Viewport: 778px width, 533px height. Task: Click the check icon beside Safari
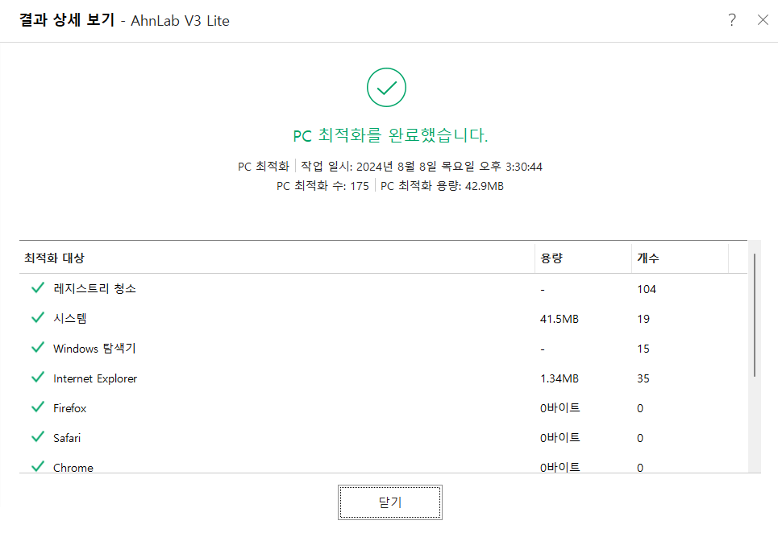[37, 437]
